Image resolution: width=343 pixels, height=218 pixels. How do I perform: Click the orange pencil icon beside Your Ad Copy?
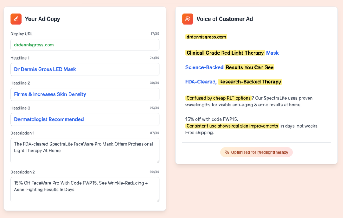[x=16, y=19]
